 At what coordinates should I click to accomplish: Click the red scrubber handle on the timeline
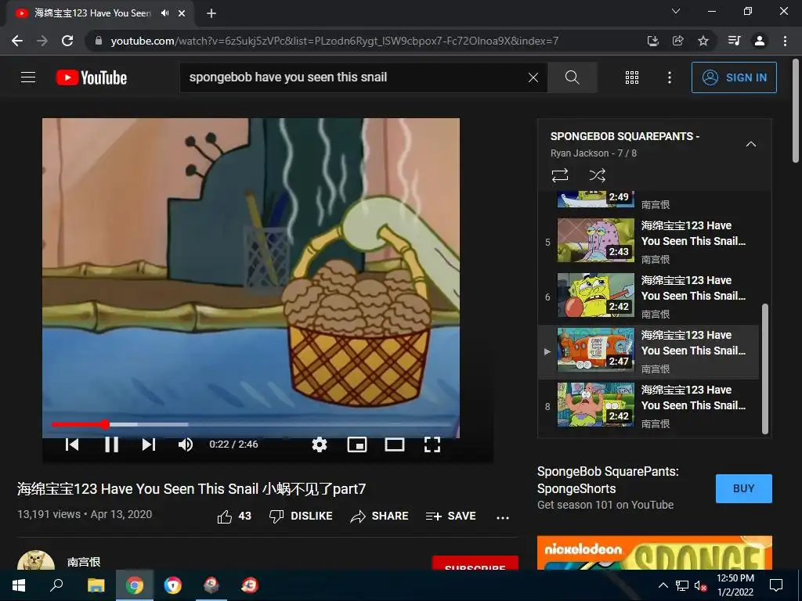click(105, 424)
